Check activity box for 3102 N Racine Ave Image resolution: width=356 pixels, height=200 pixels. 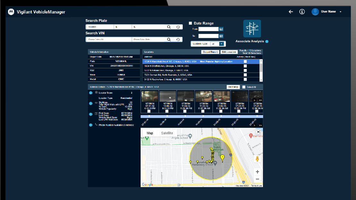click(245, 79)
